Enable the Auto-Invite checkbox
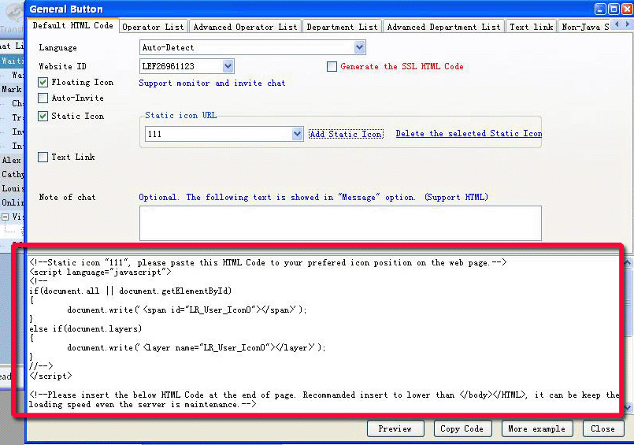Screen dimensions: 634x445 click(43, 98)
